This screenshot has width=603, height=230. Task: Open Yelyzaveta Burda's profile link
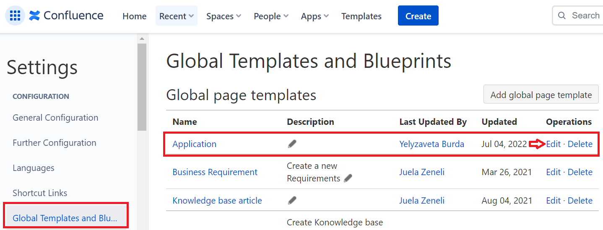(x=431, y=144)
